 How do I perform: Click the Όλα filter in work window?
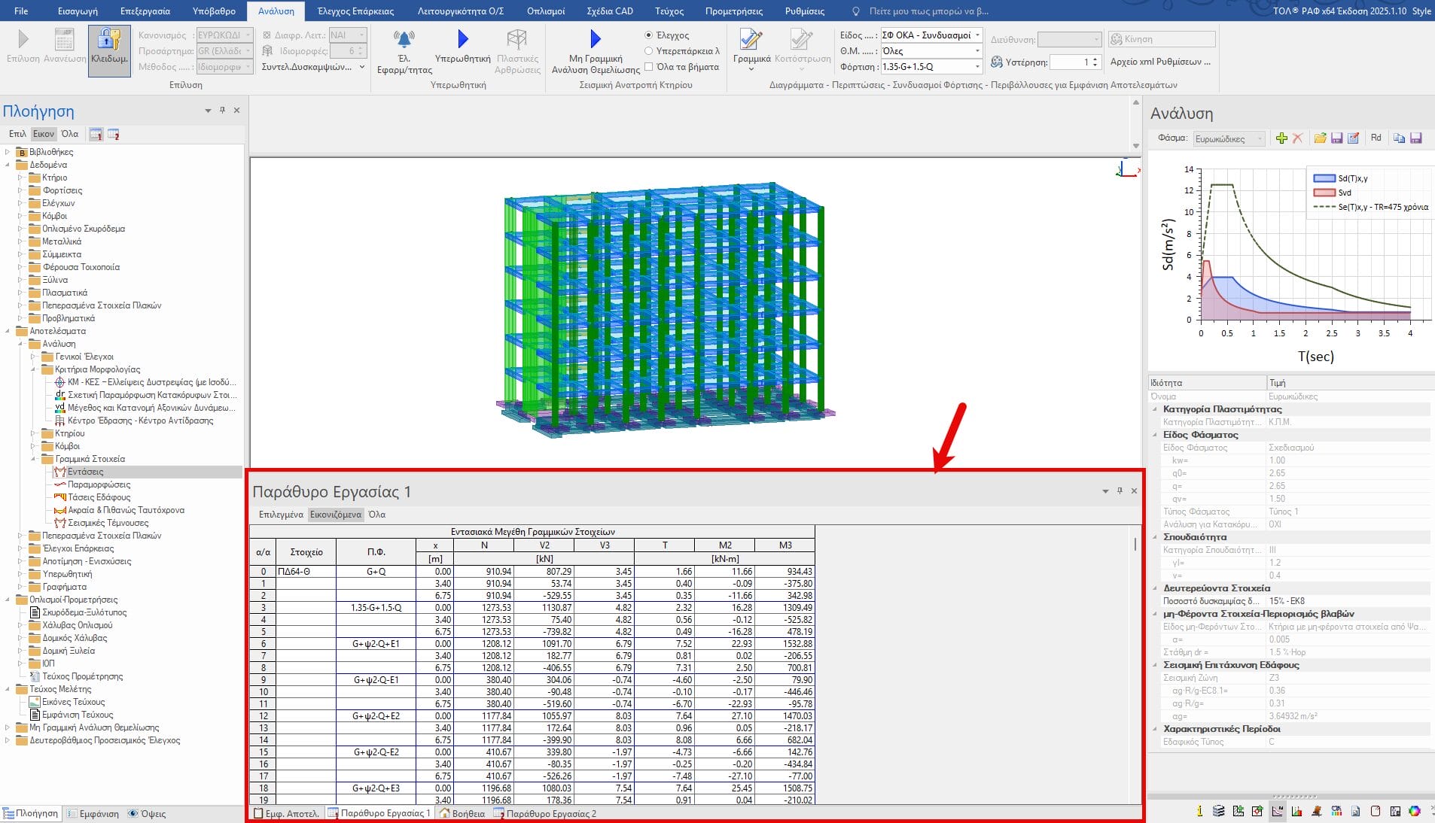(376, 515)
